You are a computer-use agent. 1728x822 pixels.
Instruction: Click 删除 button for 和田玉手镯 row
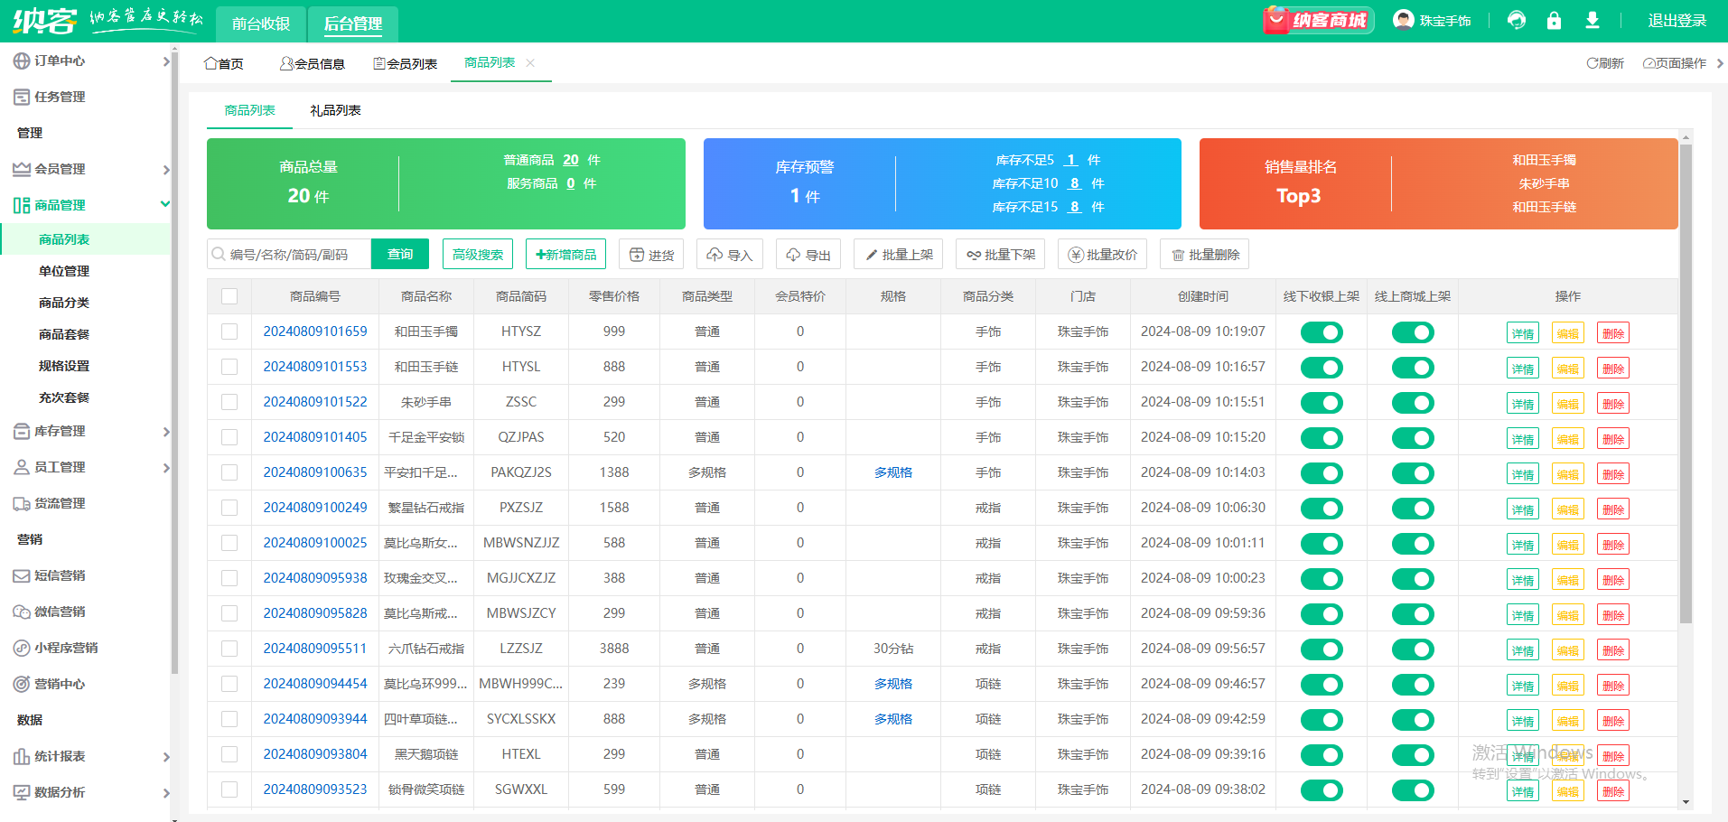1613,333
